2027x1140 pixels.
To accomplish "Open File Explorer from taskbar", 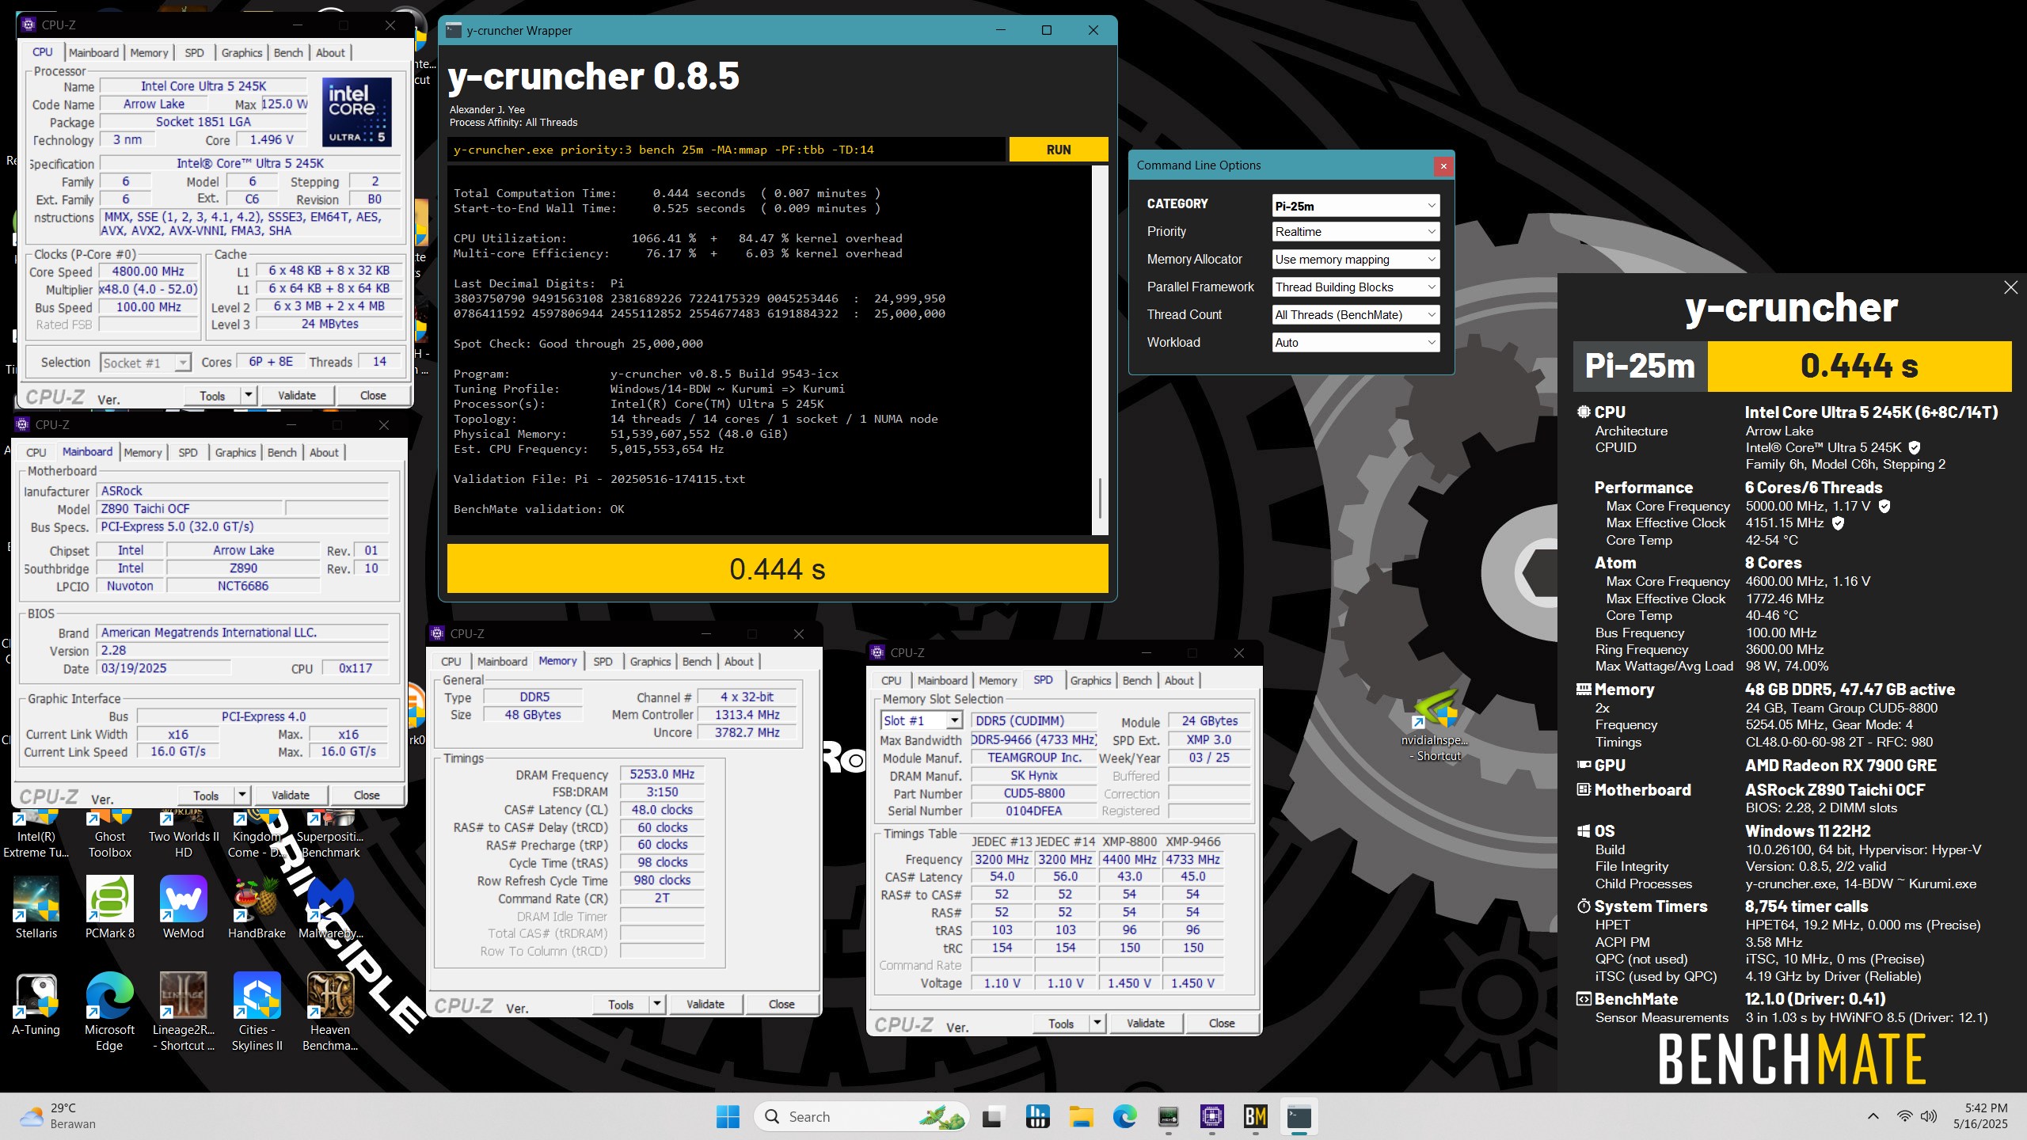I will click(x=1081, y=1116).
